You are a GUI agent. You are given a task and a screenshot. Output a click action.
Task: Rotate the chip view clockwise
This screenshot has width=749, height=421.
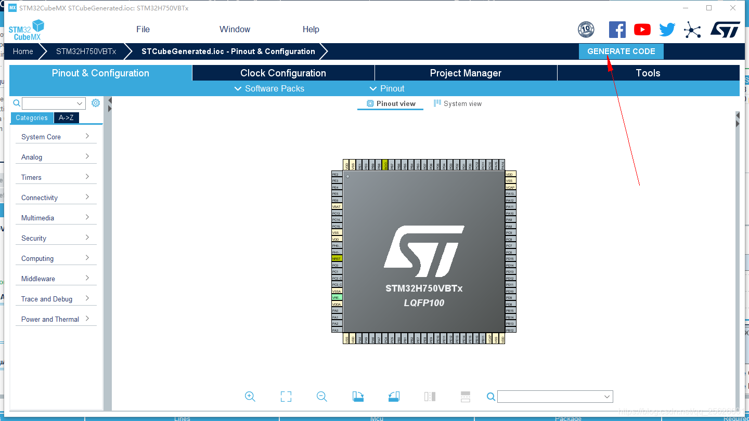358,397
